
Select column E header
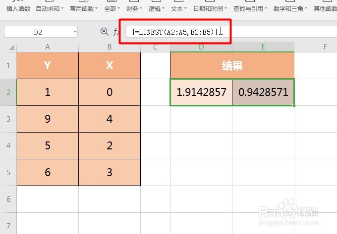(263, 47)
